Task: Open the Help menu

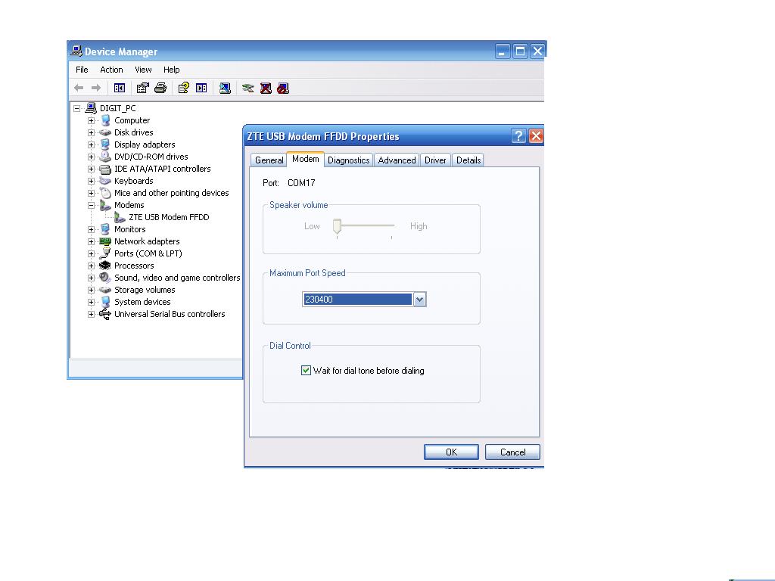Action: tap(172, 70)
